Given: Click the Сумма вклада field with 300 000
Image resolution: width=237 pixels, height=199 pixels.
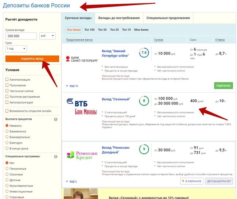Looking at the screenshot, I should pyautogui.click(x=21, y=36).
